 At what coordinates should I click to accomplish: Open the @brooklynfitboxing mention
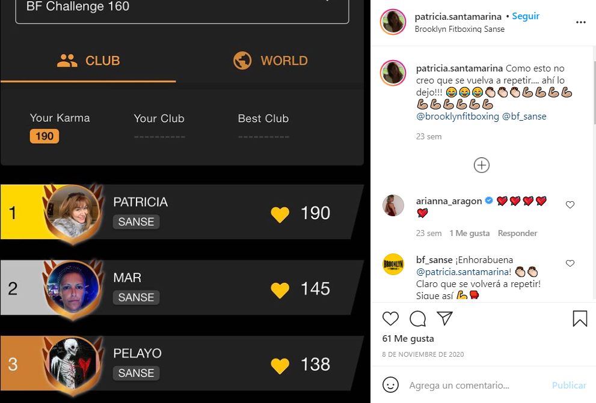click(457, 116)
